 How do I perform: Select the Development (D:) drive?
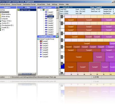click(7, 25)
